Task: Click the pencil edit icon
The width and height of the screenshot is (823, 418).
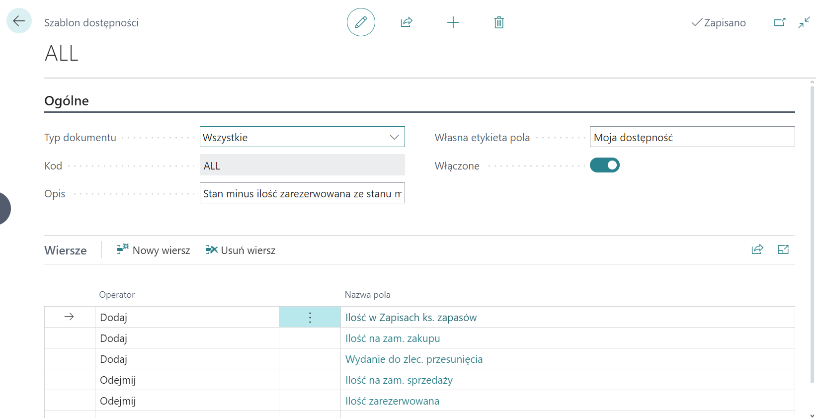Action: pyautogui.click(x=361, y=22)
